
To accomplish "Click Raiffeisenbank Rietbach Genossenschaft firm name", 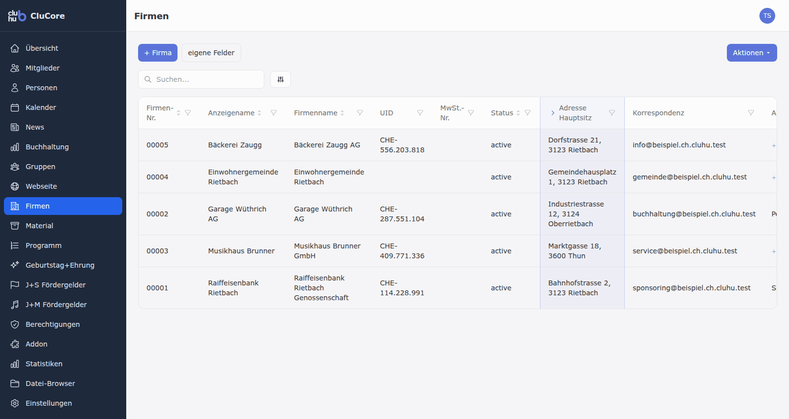I will click(x=321, y=288).
